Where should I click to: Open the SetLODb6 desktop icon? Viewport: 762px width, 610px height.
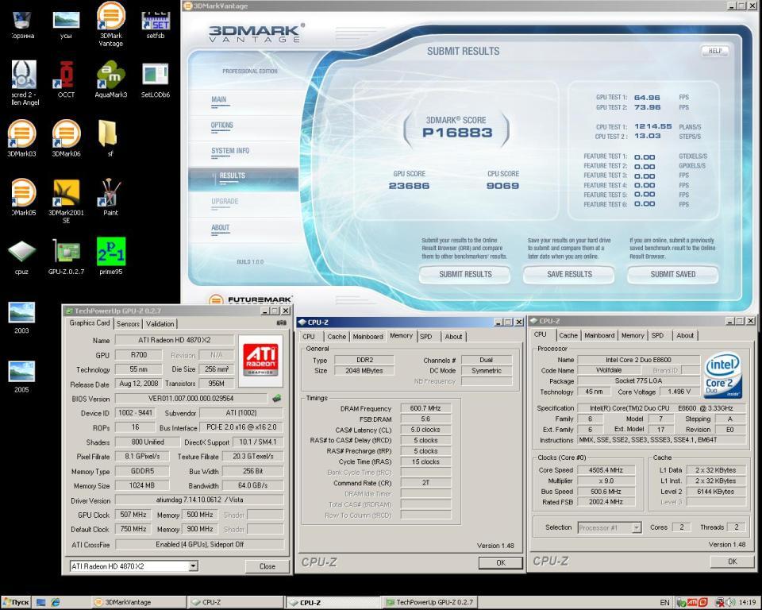coord(155,78)
